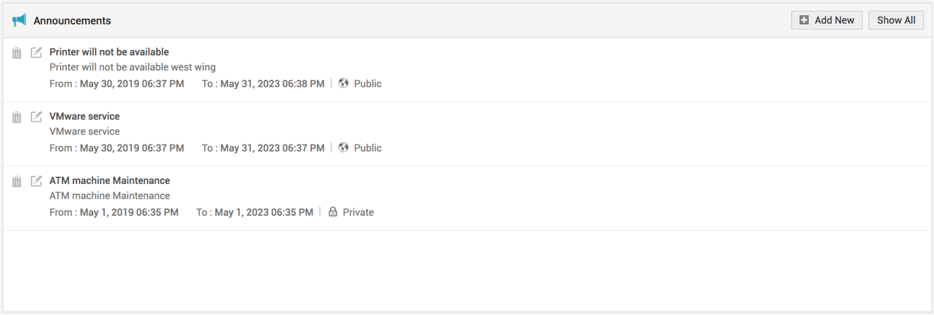The height and width of the screenshot is (315, 934).
Task: Edit the VMware service announcement
Action: (x=36, y=117)
